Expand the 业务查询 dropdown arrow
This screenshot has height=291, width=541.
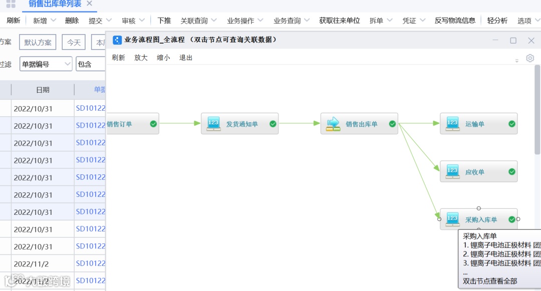click(307, 21)
